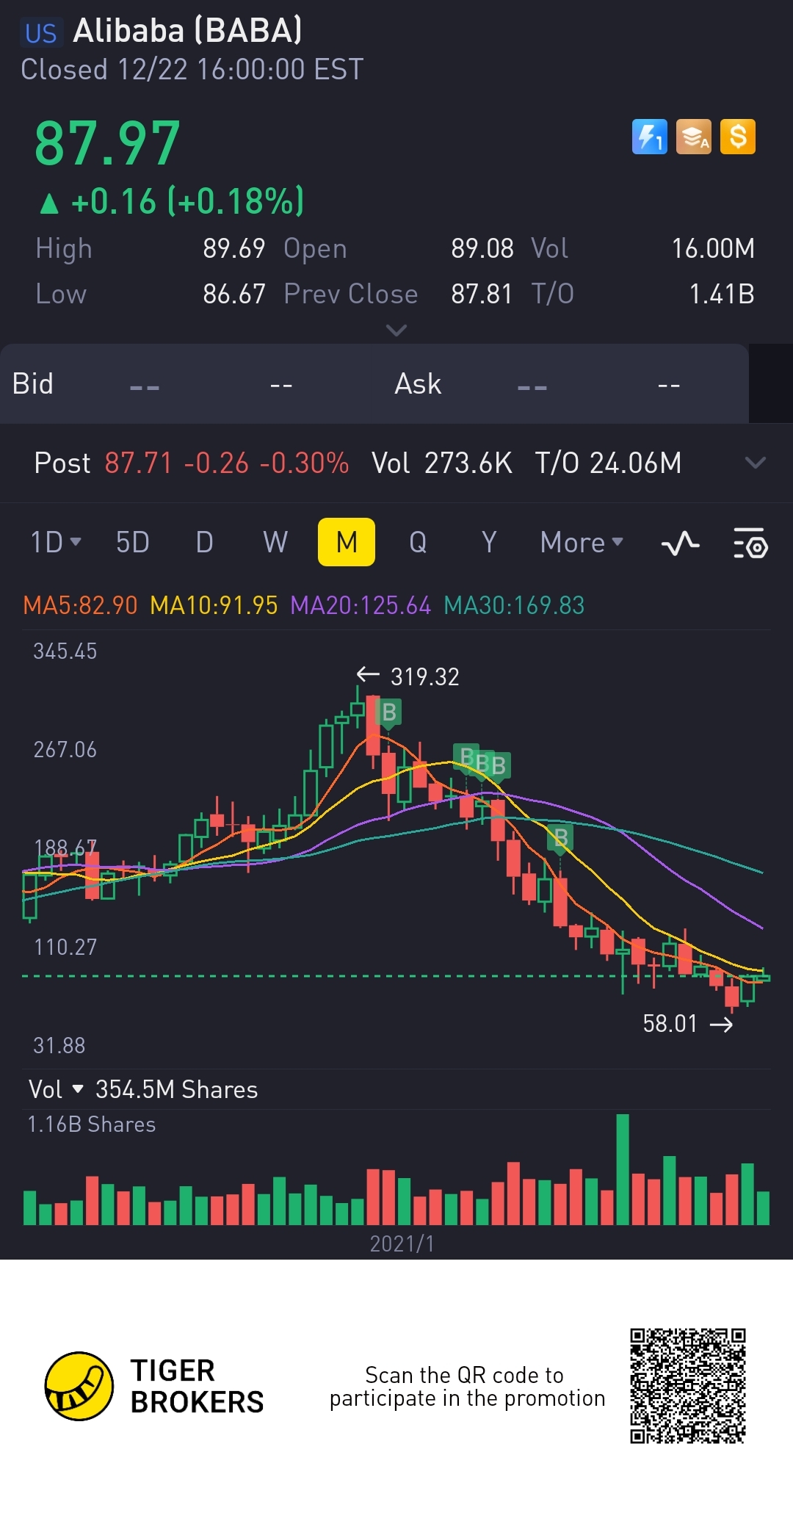Tap the Prev Close 87.81 value
This screenshot has height=1513, width=793.
tap(482, 295)
